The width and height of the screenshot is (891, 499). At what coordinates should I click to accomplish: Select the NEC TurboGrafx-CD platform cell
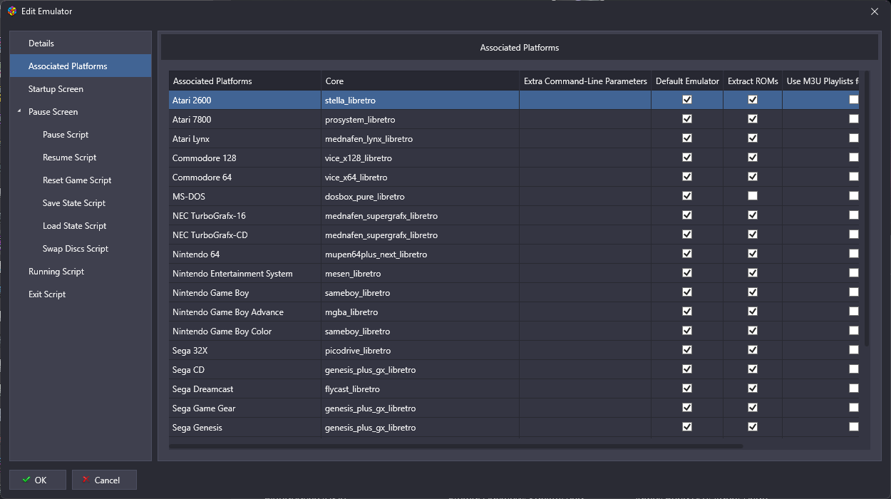pos(244,235)
